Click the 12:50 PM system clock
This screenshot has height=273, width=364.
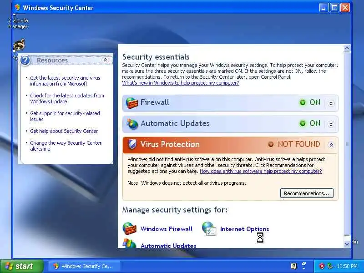[x=347, y=266]
